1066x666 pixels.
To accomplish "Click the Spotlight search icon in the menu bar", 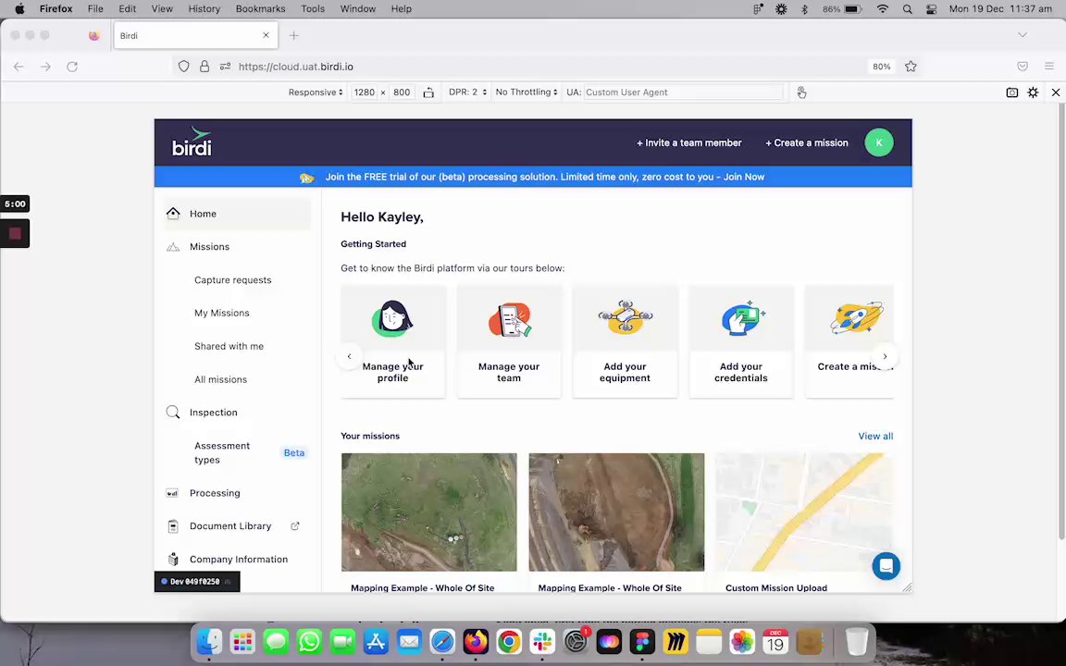I will (908, 9).
